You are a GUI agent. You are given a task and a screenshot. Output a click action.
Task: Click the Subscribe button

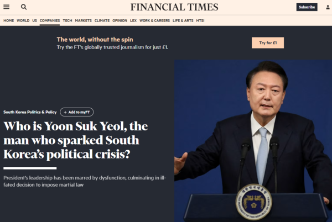[307, 7]
